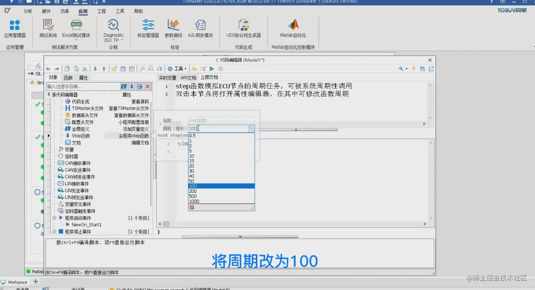Open the 参数曲线 parameter curve tool

[x=173, y=29]
